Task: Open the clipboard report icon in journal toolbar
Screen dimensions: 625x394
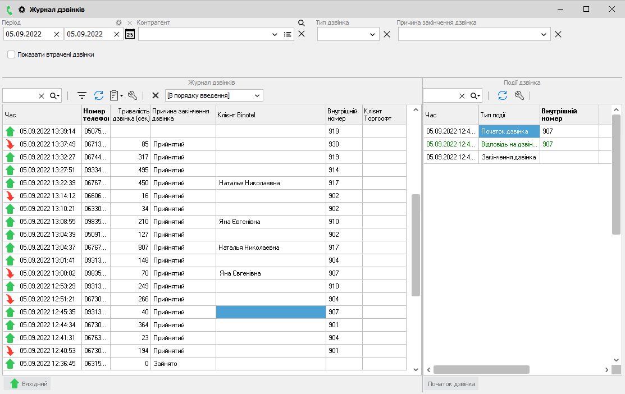Action: pos(115,95)
